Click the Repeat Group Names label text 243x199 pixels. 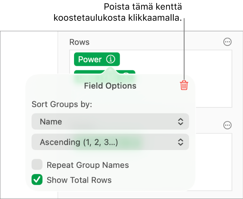(x=88, y=165)
